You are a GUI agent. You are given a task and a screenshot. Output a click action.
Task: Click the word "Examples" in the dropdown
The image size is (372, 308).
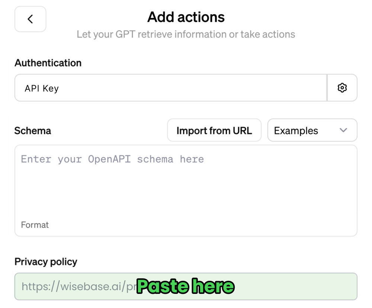tap(296, 131)
